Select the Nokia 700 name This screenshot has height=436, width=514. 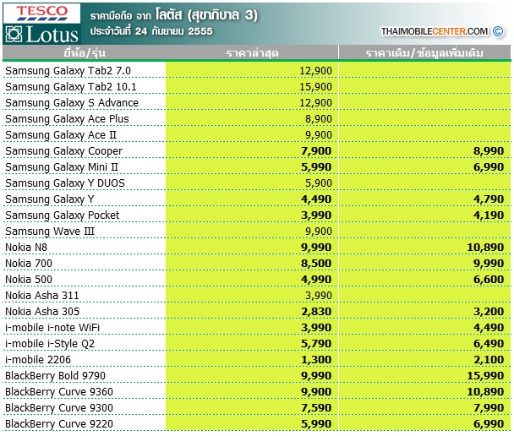click(29, 264)
